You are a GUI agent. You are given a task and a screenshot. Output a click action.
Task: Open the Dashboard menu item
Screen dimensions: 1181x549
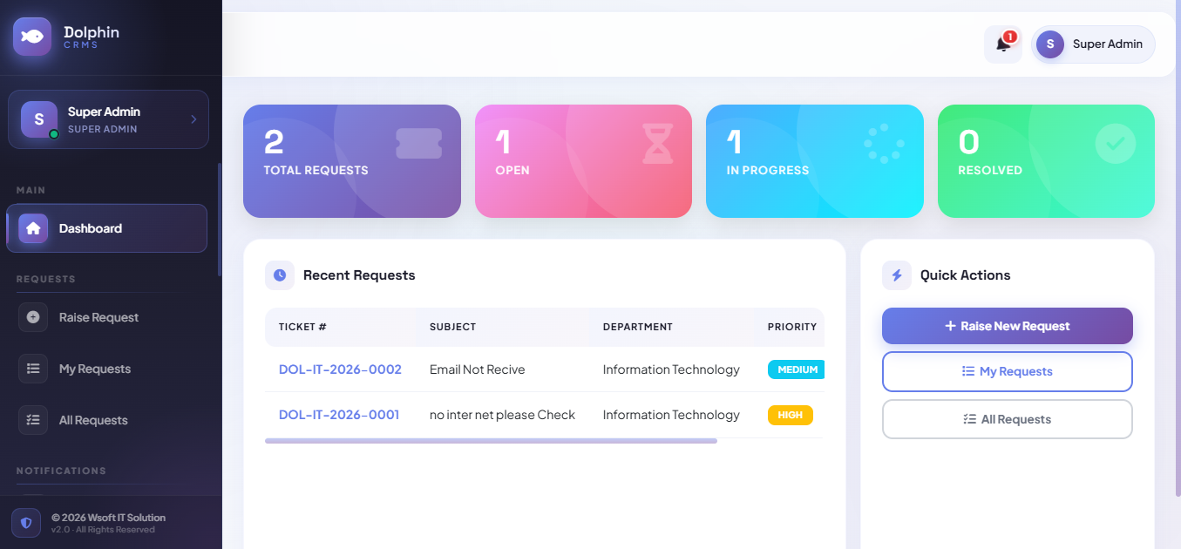tap(106, 228)
